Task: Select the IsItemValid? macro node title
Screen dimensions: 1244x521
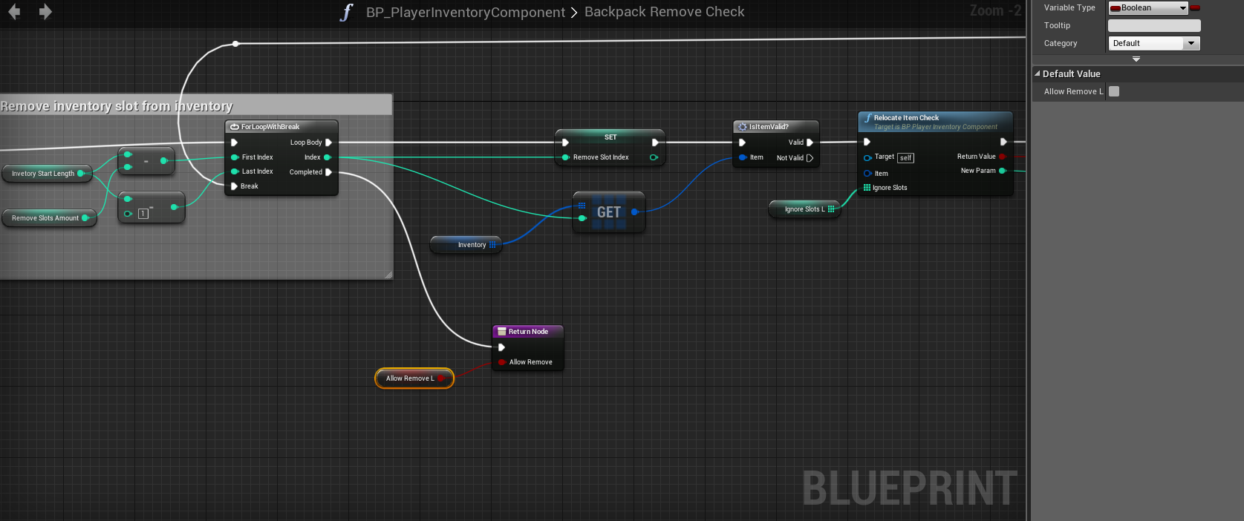Action: [x=769, y=127]
